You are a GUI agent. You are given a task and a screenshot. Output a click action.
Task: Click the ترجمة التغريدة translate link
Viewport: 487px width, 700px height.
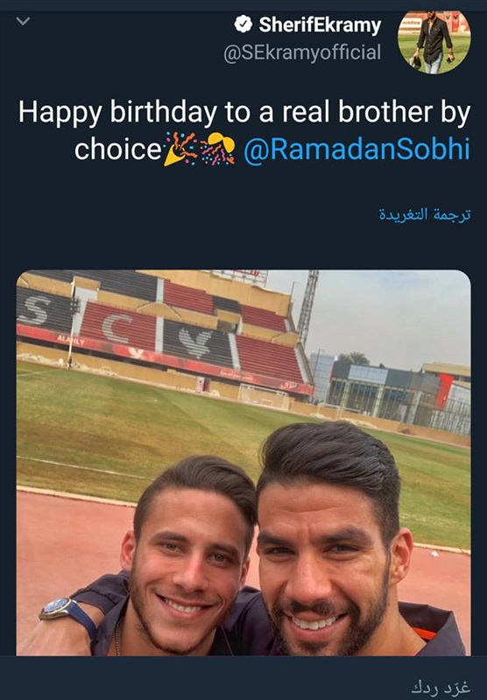pos(425,214)
